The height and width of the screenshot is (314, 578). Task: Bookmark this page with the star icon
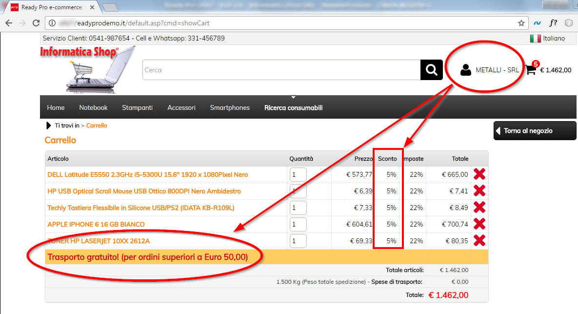click(x=521, y=23)
